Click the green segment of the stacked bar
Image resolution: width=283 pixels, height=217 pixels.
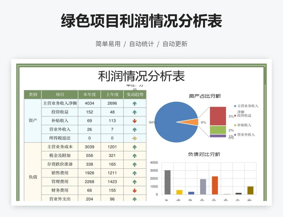pyautogui.click(x=218, y=130)
